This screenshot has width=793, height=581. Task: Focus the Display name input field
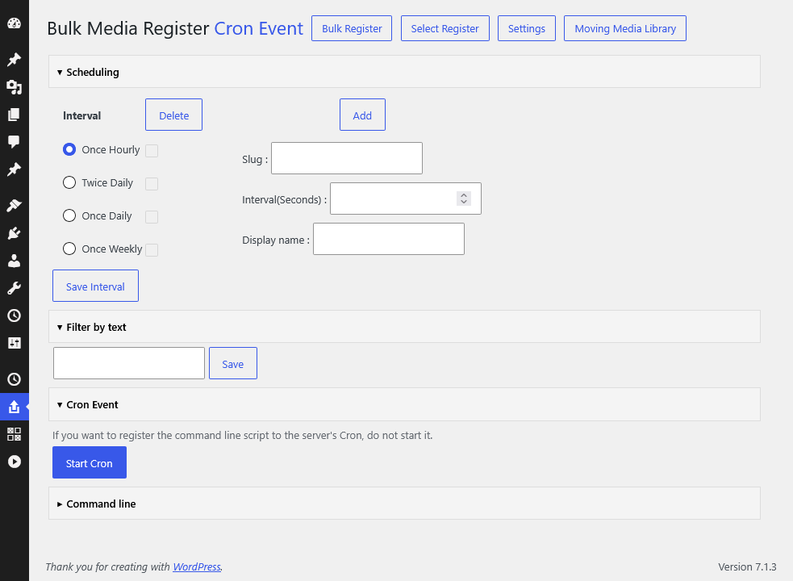pyautogui.click(x=389, y=239)
